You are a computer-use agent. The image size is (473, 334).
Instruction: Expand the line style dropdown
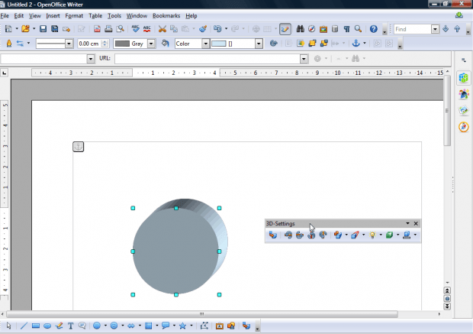point(69,44)
